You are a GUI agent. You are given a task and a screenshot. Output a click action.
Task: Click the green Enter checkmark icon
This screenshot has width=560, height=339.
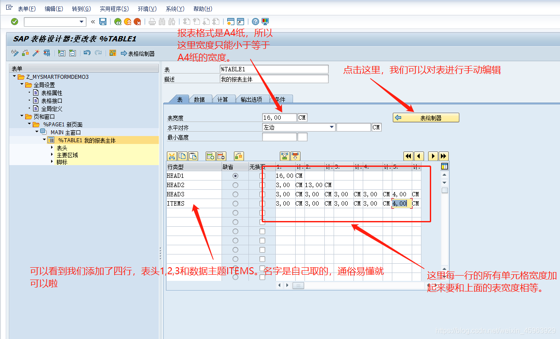[x=15, y=22]
